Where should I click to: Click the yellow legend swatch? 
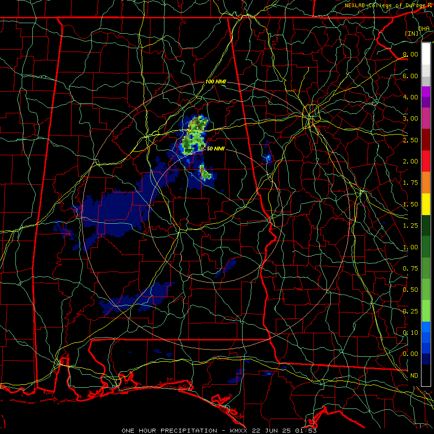[426, 204]
